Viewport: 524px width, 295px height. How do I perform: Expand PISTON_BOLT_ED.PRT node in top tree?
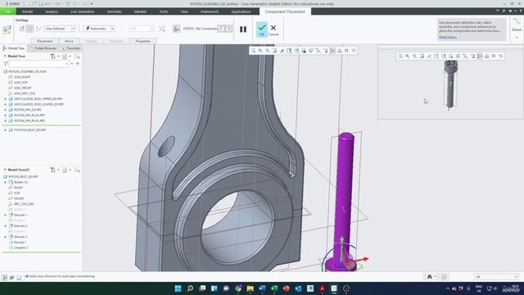coord(5,129)
